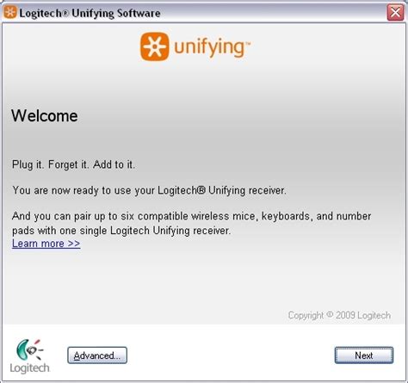
Task: Click the ® symbol in the window title
Action: (65, 14)
